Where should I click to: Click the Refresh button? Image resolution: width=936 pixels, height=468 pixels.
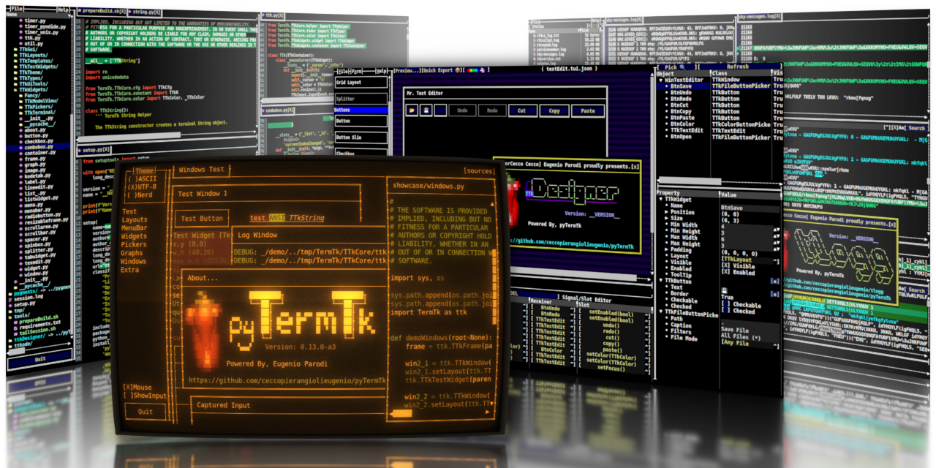tap(737, 67)
